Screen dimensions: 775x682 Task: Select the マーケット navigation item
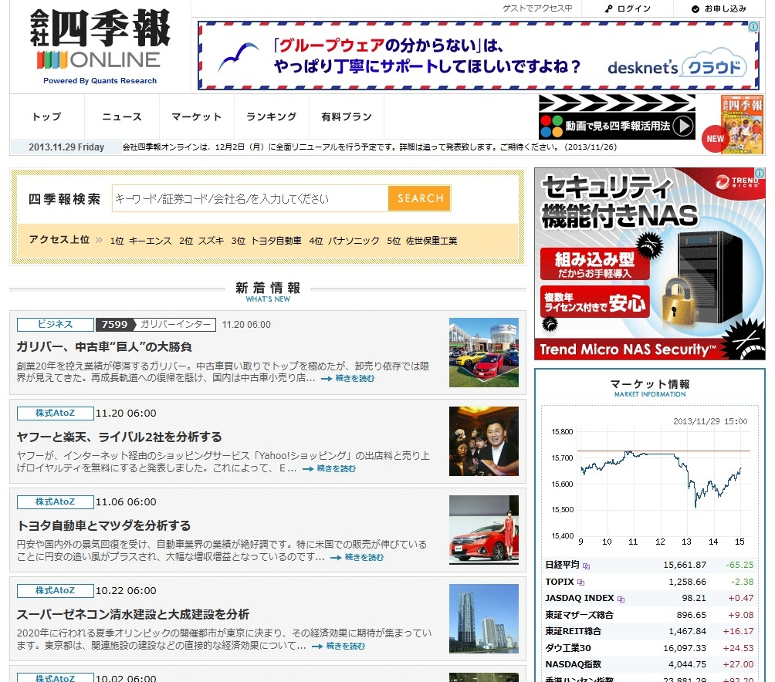[x=196, y=116]
